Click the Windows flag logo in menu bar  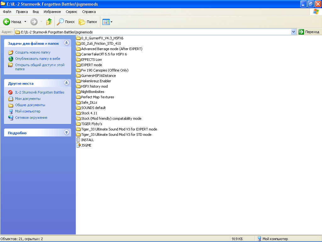pos(316,12)
